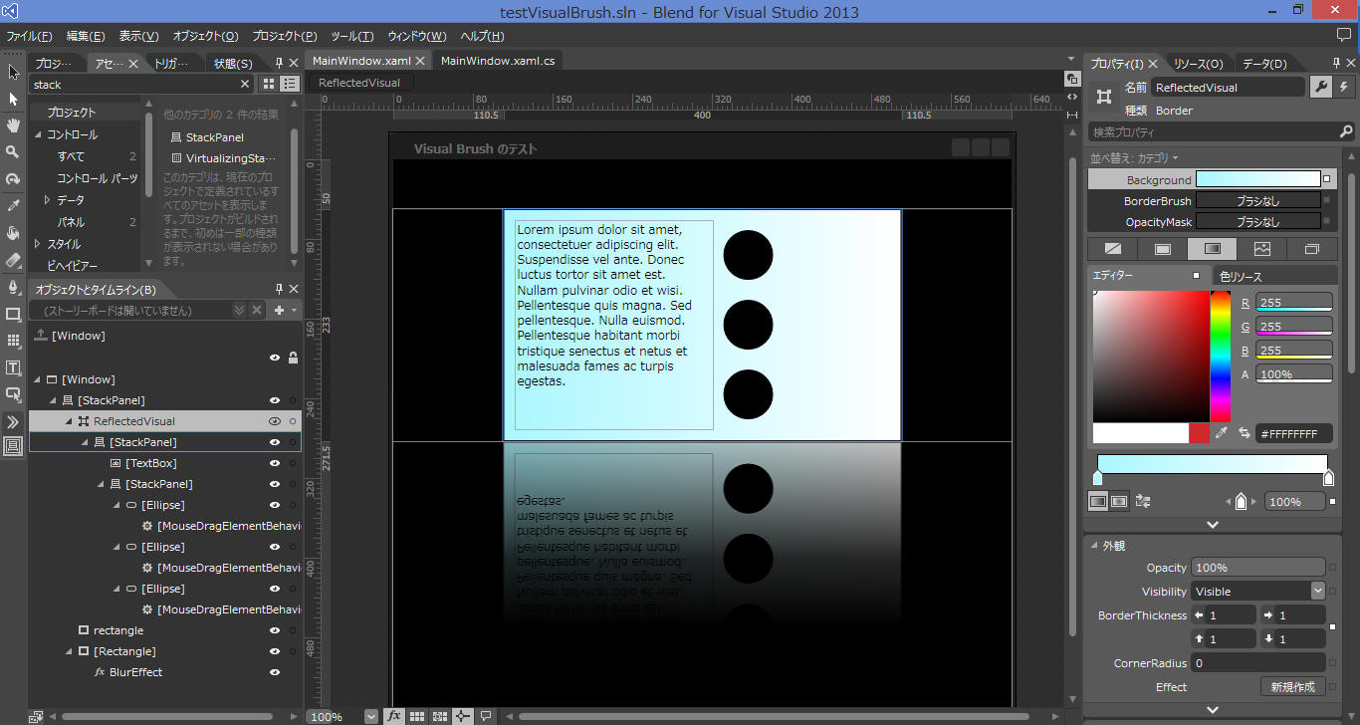Select the Camera Orbit tool
This screenshot has width=1360, height=725.
point(13,179)
